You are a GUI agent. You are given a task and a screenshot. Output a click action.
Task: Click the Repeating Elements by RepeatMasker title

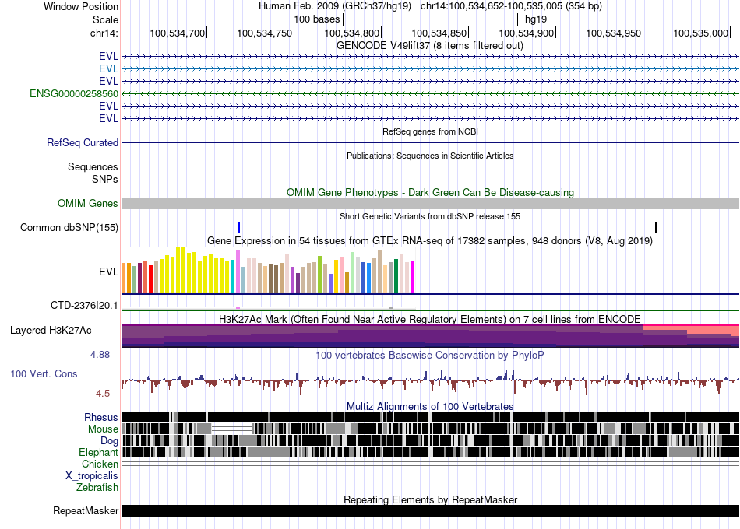click(430, 499)
